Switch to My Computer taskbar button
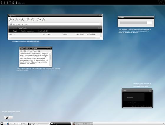The height and width of the screenshot is (125, 165). (39, 124)
